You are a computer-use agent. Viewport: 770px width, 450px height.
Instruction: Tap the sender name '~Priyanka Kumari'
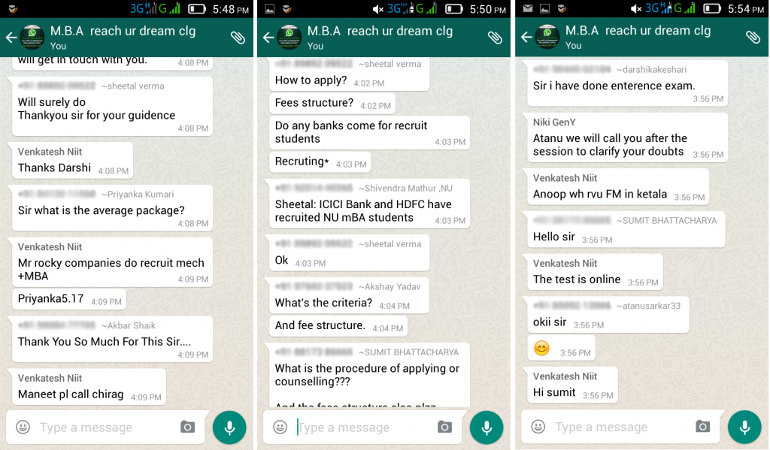tap(138, 195)
